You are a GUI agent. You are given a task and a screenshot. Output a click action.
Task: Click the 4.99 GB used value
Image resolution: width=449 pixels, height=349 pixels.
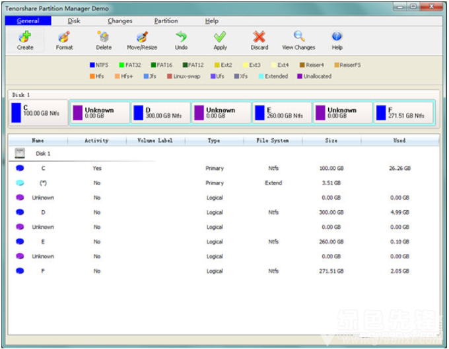tap(399, 212)
